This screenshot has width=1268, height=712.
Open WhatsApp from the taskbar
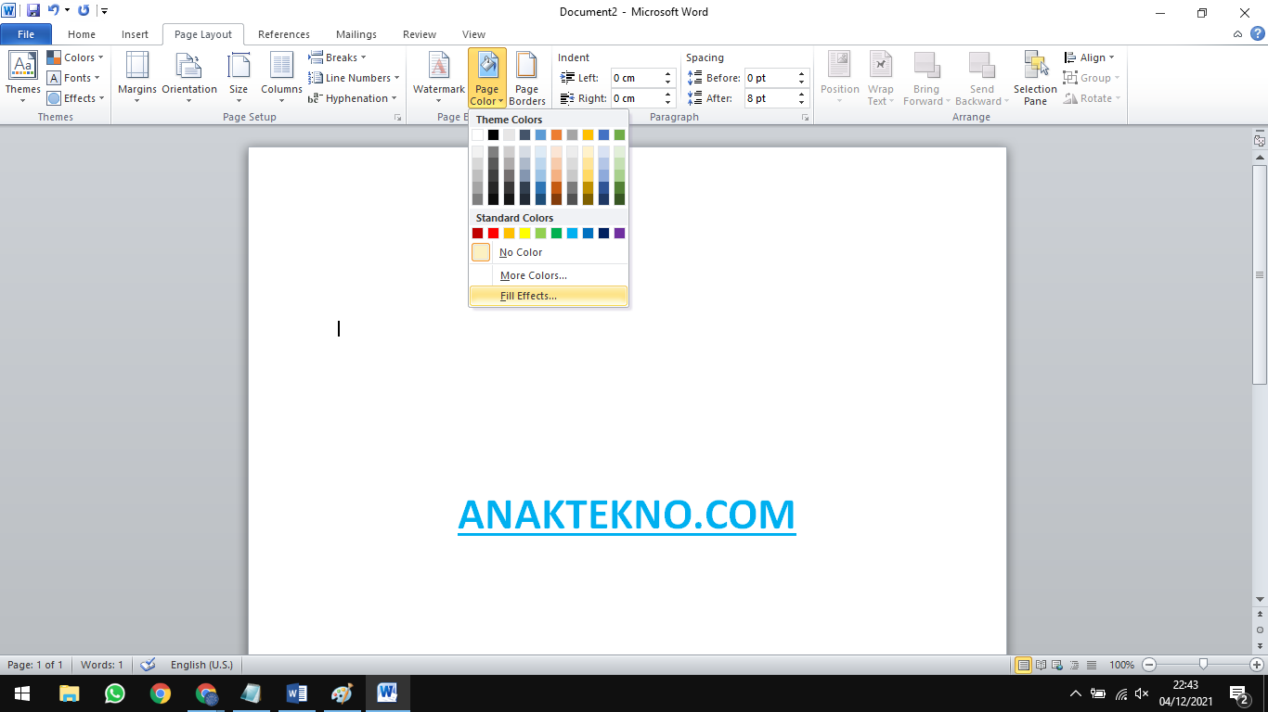pyautogui.click(x=115, y=693)
